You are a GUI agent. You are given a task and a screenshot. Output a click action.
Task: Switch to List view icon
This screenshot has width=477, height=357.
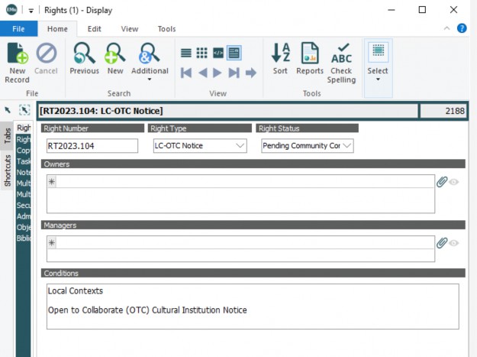[x=186, y=53]
